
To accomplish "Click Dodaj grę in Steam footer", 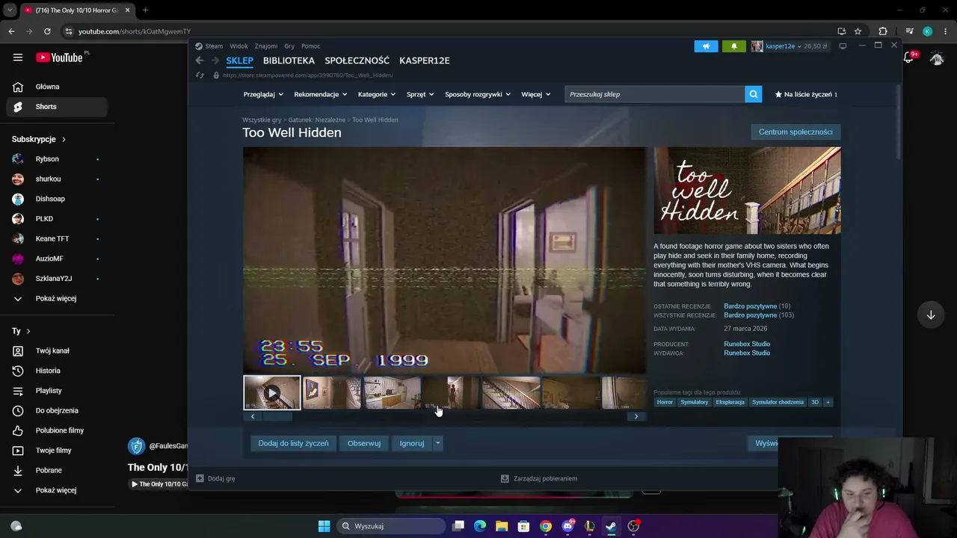I will pyautogui.click(x=215, y=478).
